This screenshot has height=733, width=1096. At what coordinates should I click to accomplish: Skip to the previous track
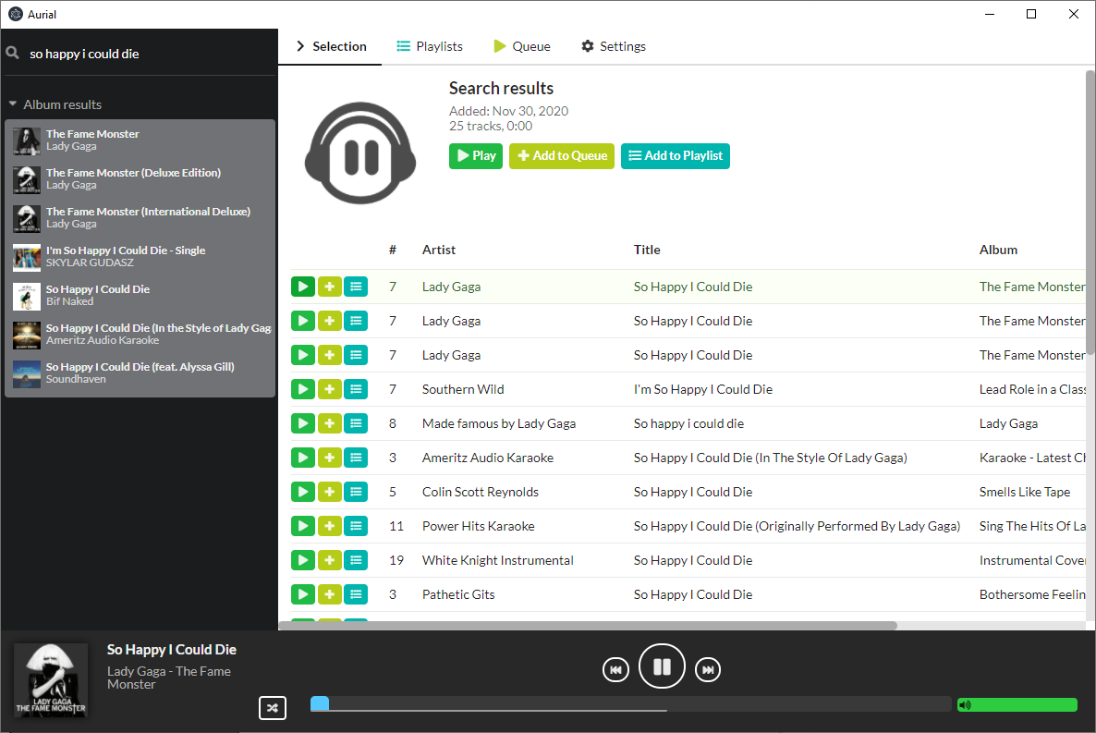click(x=615, y=670)
